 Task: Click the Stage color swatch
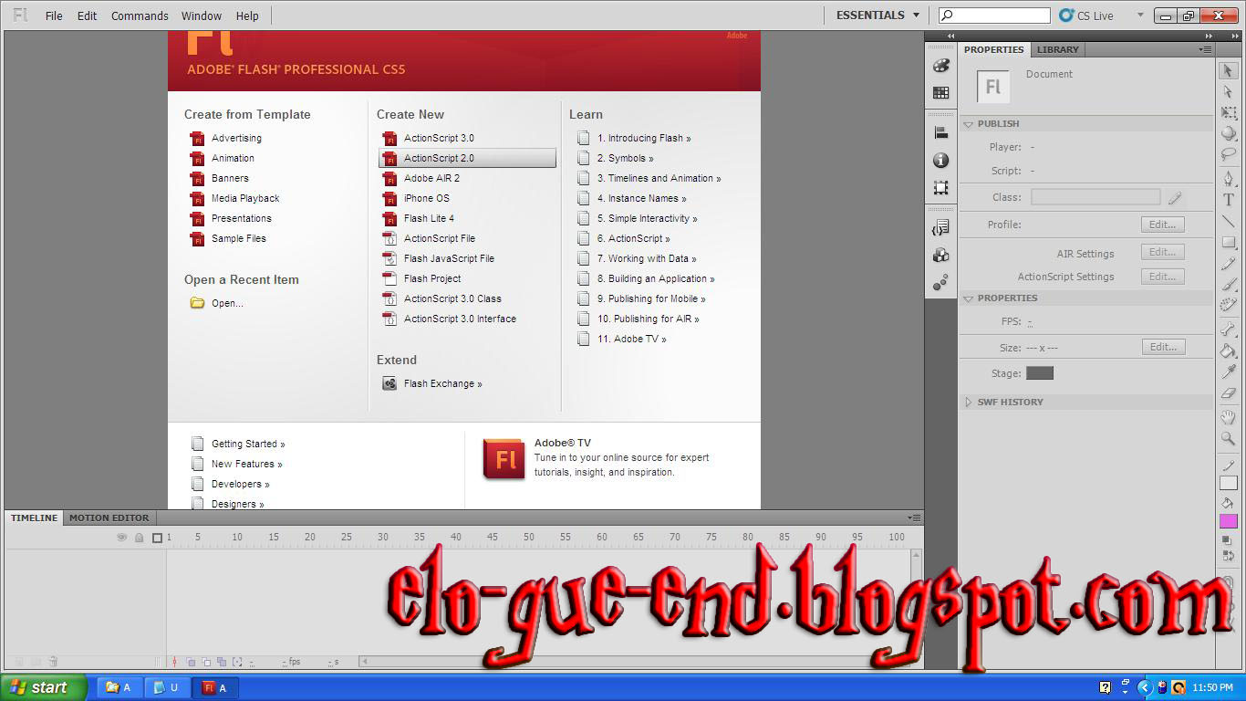(x=1040, y=373)
